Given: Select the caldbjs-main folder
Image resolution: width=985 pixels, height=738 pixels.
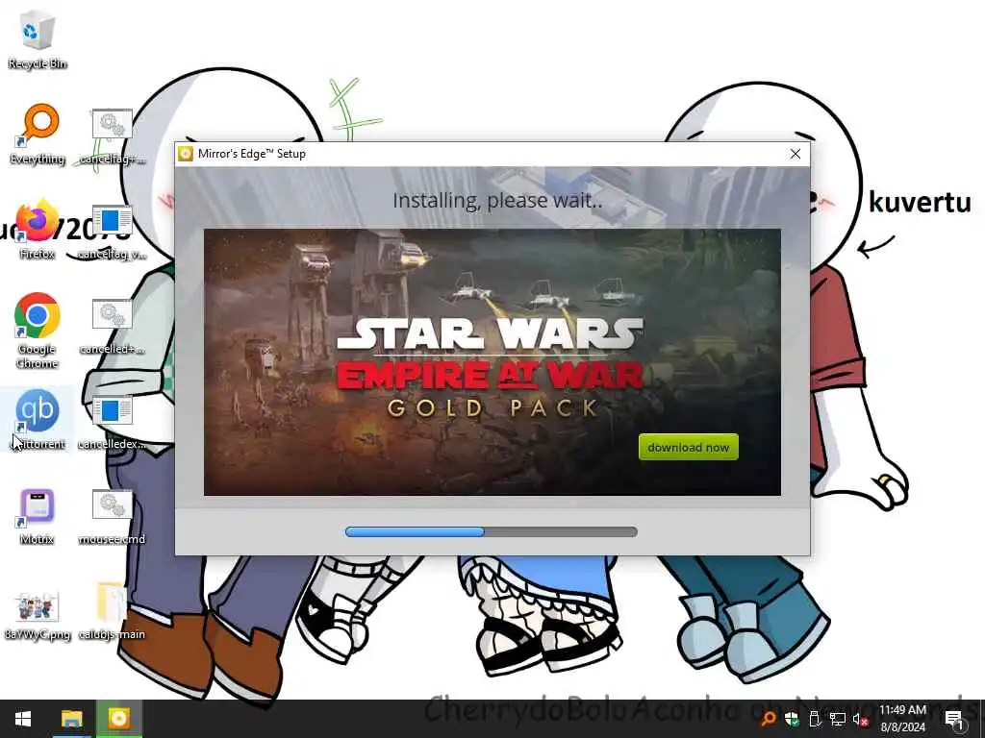Looking at the screenshot, I should tap(112, 611).
